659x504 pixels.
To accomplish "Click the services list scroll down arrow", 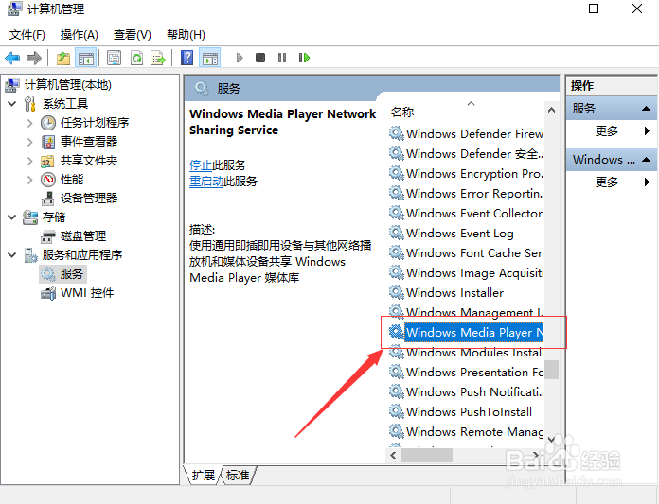I will point(551,439).
